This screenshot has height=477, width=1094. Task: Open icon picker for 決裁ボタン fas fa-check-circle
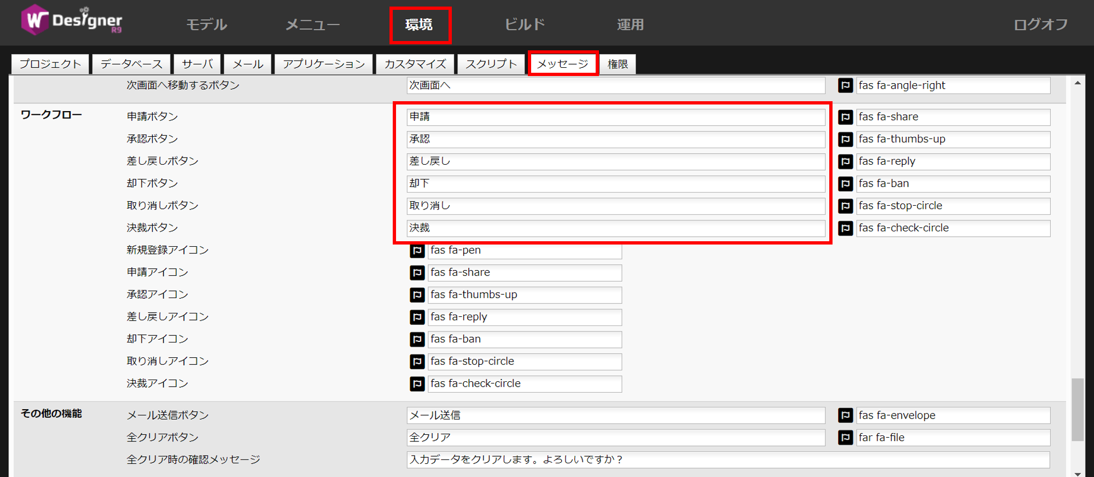tap(845, 228)
